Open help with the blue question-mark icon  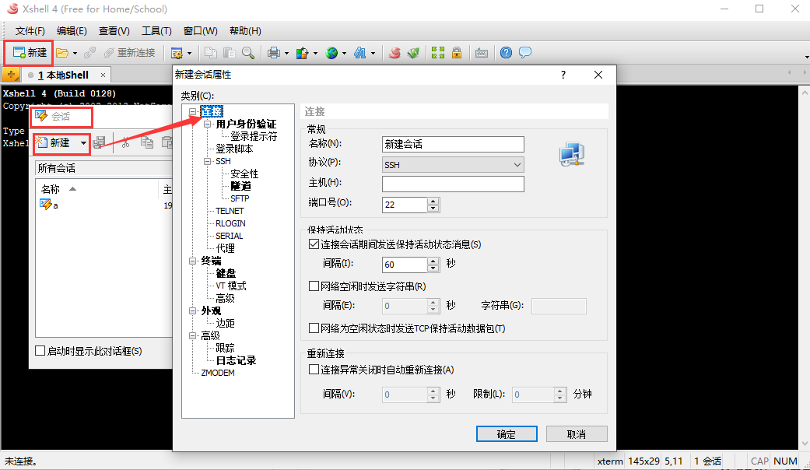507,53
